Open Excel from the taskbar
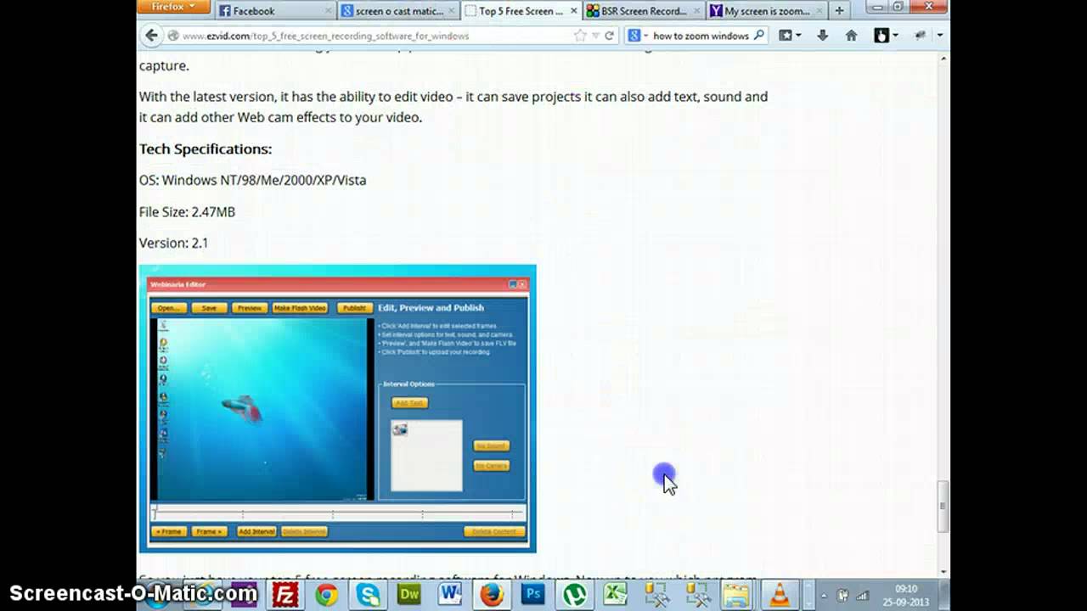 tap(615, 595)
